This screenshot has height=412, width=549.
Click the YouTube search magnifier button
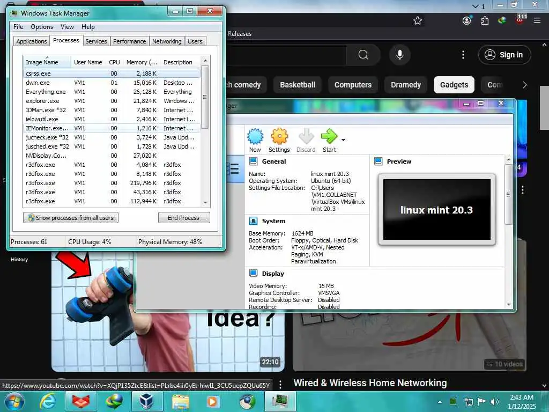click(363, 55)
